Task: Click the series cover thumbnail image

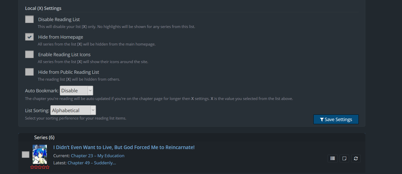Action: click(40, 154)
